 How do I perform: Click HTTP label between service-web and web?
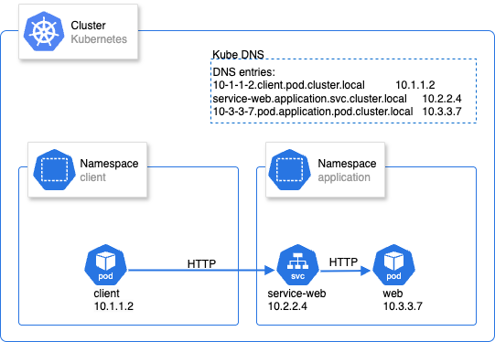pos(343,262)
